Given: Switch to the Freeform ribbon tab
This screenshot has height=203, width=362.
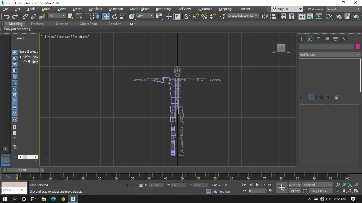Looking at the screenshot, I should click(x=37, y=24).
